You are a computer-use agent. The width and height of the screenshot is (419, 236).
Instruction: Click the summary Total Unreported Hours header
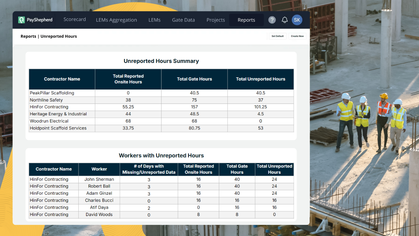click(261, 79)
